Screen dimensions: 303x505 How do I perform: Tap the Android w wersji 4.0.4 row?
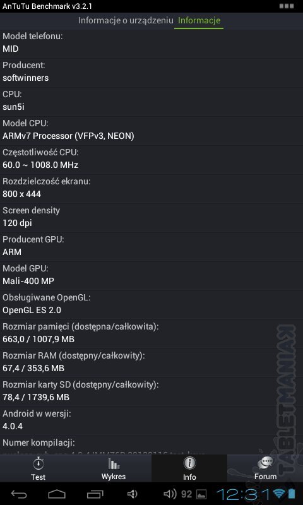point(151,420)
